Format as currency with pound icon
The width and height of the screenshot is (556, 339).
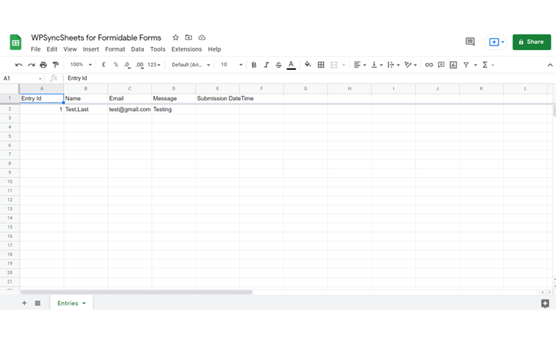(x=104, y=64)
